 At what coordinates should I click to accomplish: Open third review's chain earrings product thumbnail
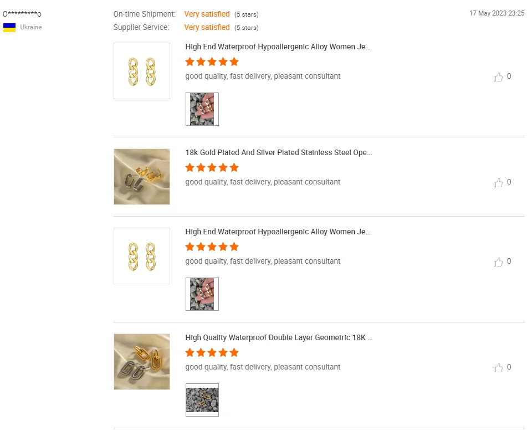pos(142,256)
